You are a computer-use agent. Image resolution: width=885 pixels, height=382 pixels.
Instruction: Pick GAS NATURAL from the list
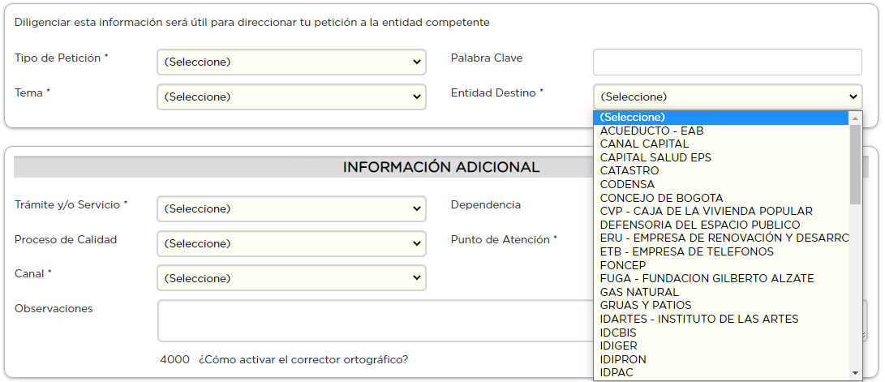tap(639, 292)
